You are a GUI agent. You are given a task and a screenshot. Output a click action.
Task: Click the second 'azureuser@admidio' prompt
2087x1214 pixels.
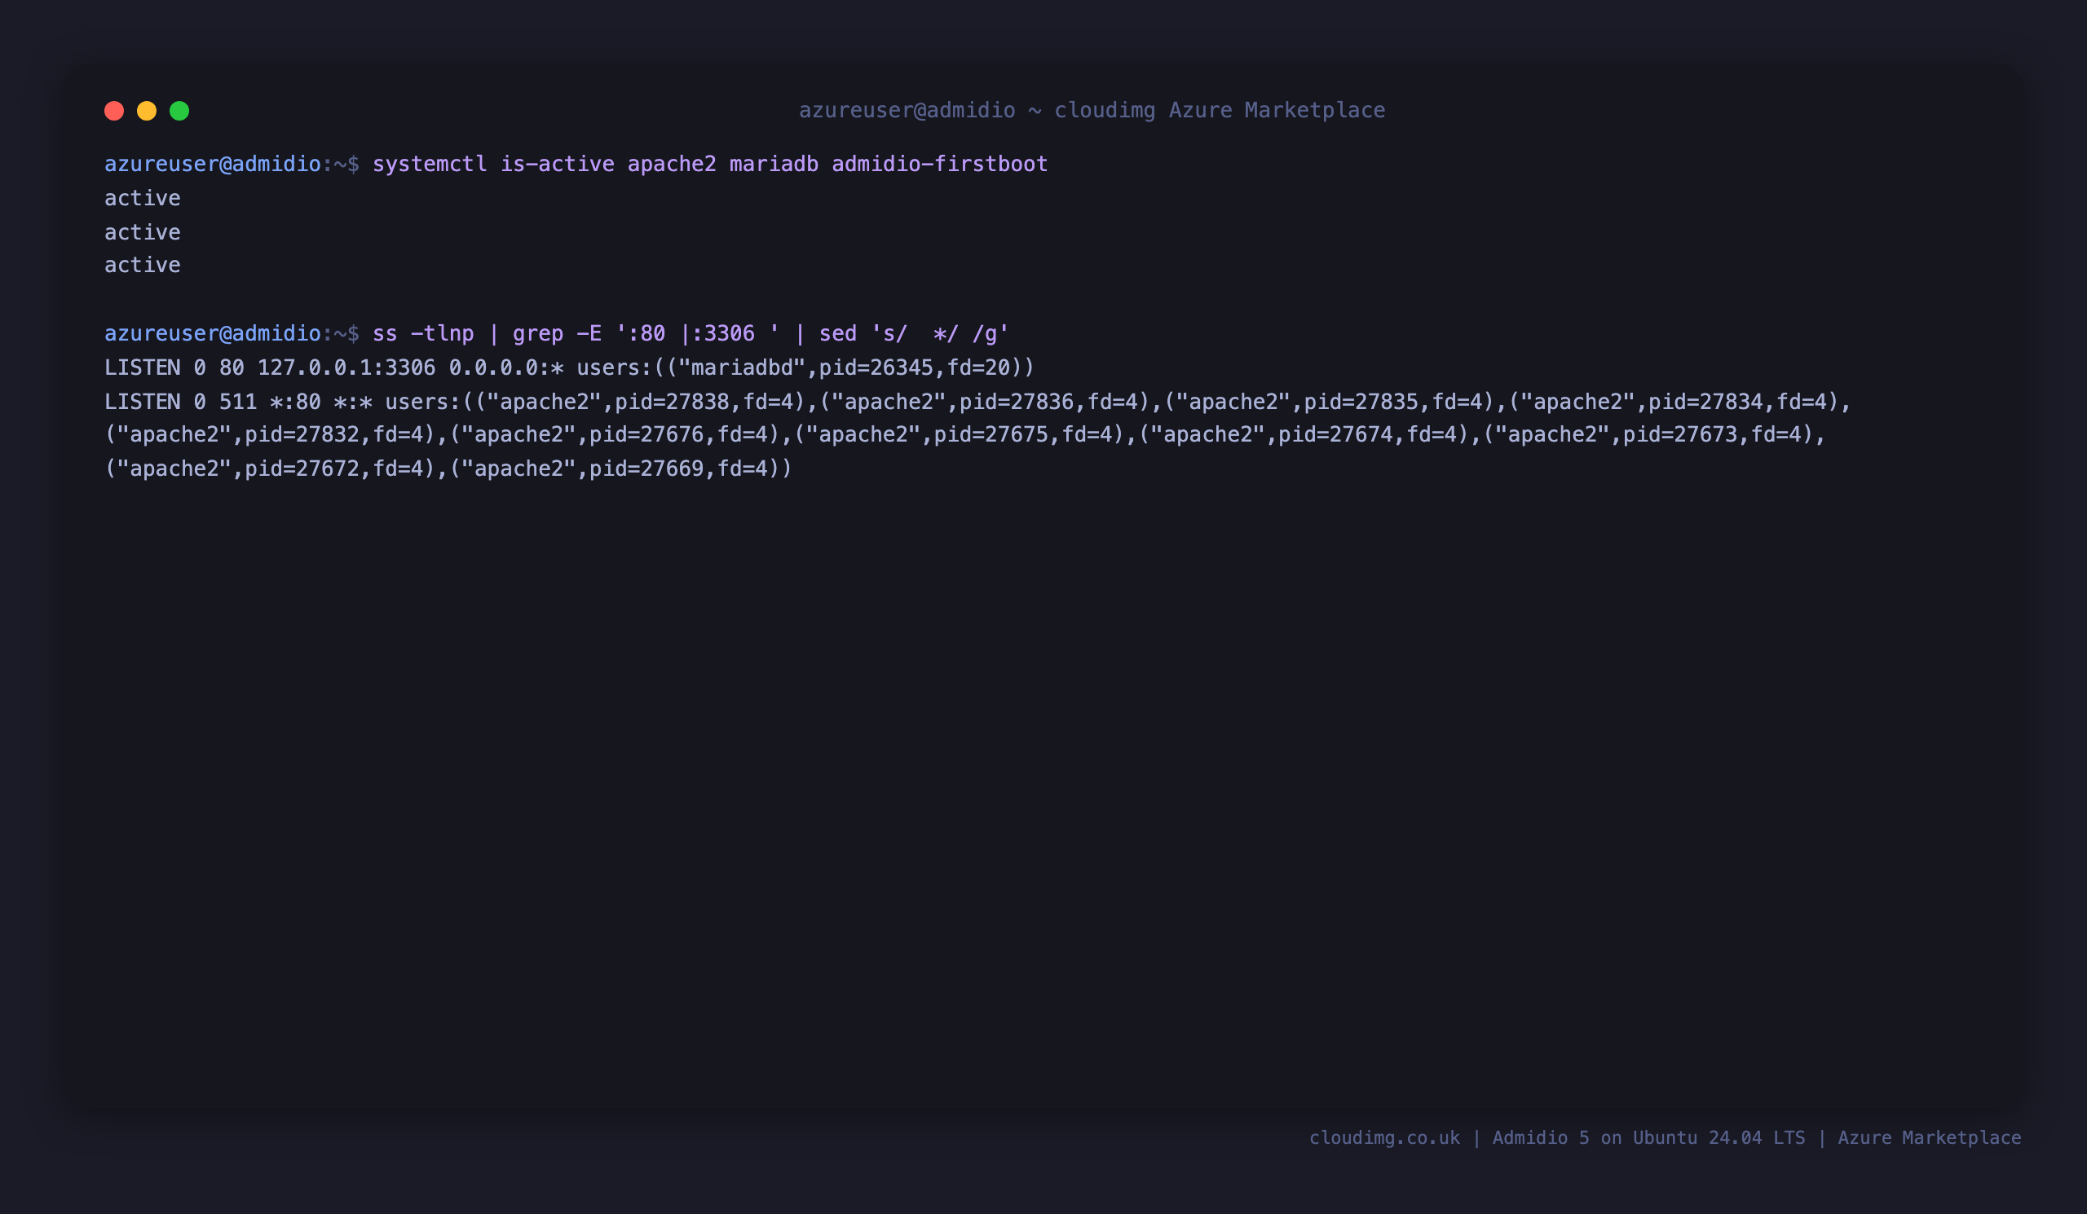pyautogui.click(x=213, y=333)
